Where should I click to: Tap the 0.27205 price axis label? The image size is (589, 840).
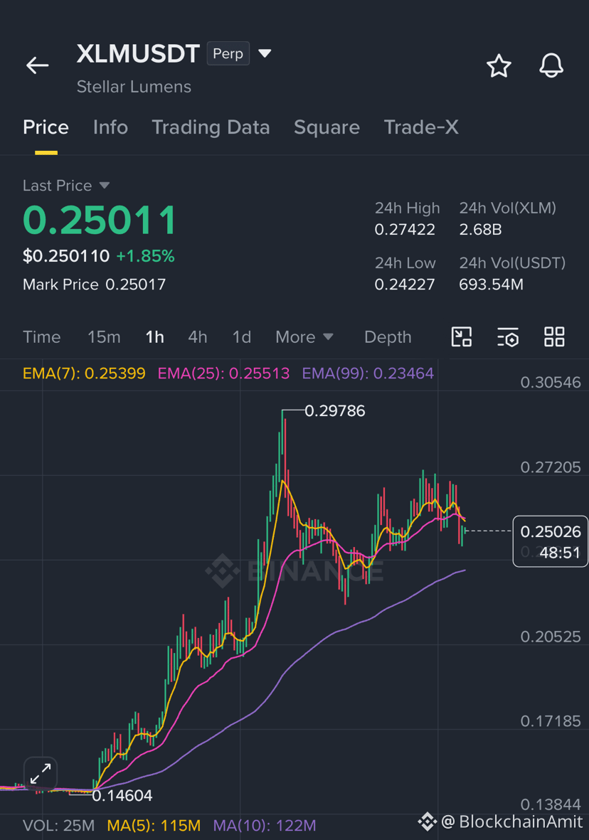point(551,467)
